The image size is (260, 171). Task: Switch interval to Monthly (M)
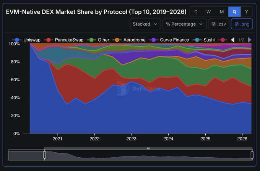click(222, 12)
